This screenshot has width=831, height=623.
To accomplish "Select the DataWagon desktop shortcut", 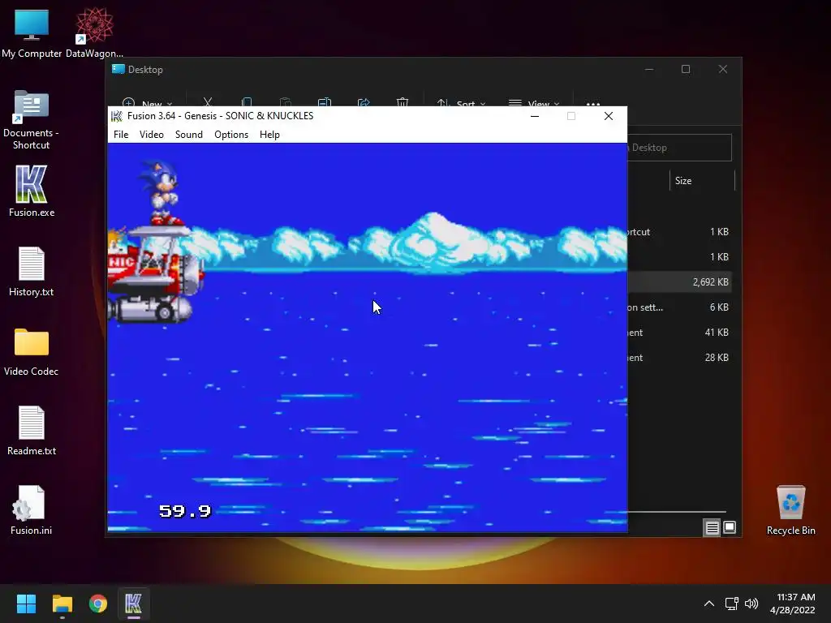I will point(94,33).
